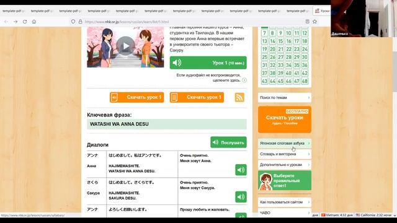The image size is (397, 223).
Task: Open Японская слоговая азбука page
Action: (285, 143)
